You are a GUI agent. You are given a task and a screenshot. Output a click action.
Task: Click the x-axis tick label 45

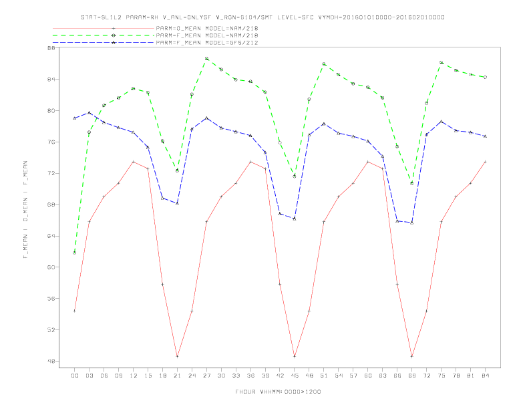click(x=295, y=376)
